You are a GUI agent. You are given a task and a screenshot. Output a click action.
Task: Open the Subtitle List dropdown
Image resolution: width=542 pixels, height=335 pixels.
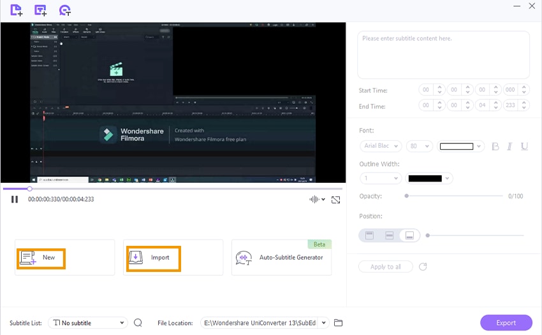[x=88, y=323]
